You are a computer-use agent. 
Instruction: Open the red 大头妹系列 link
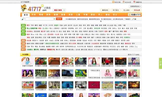coord(95,43)
